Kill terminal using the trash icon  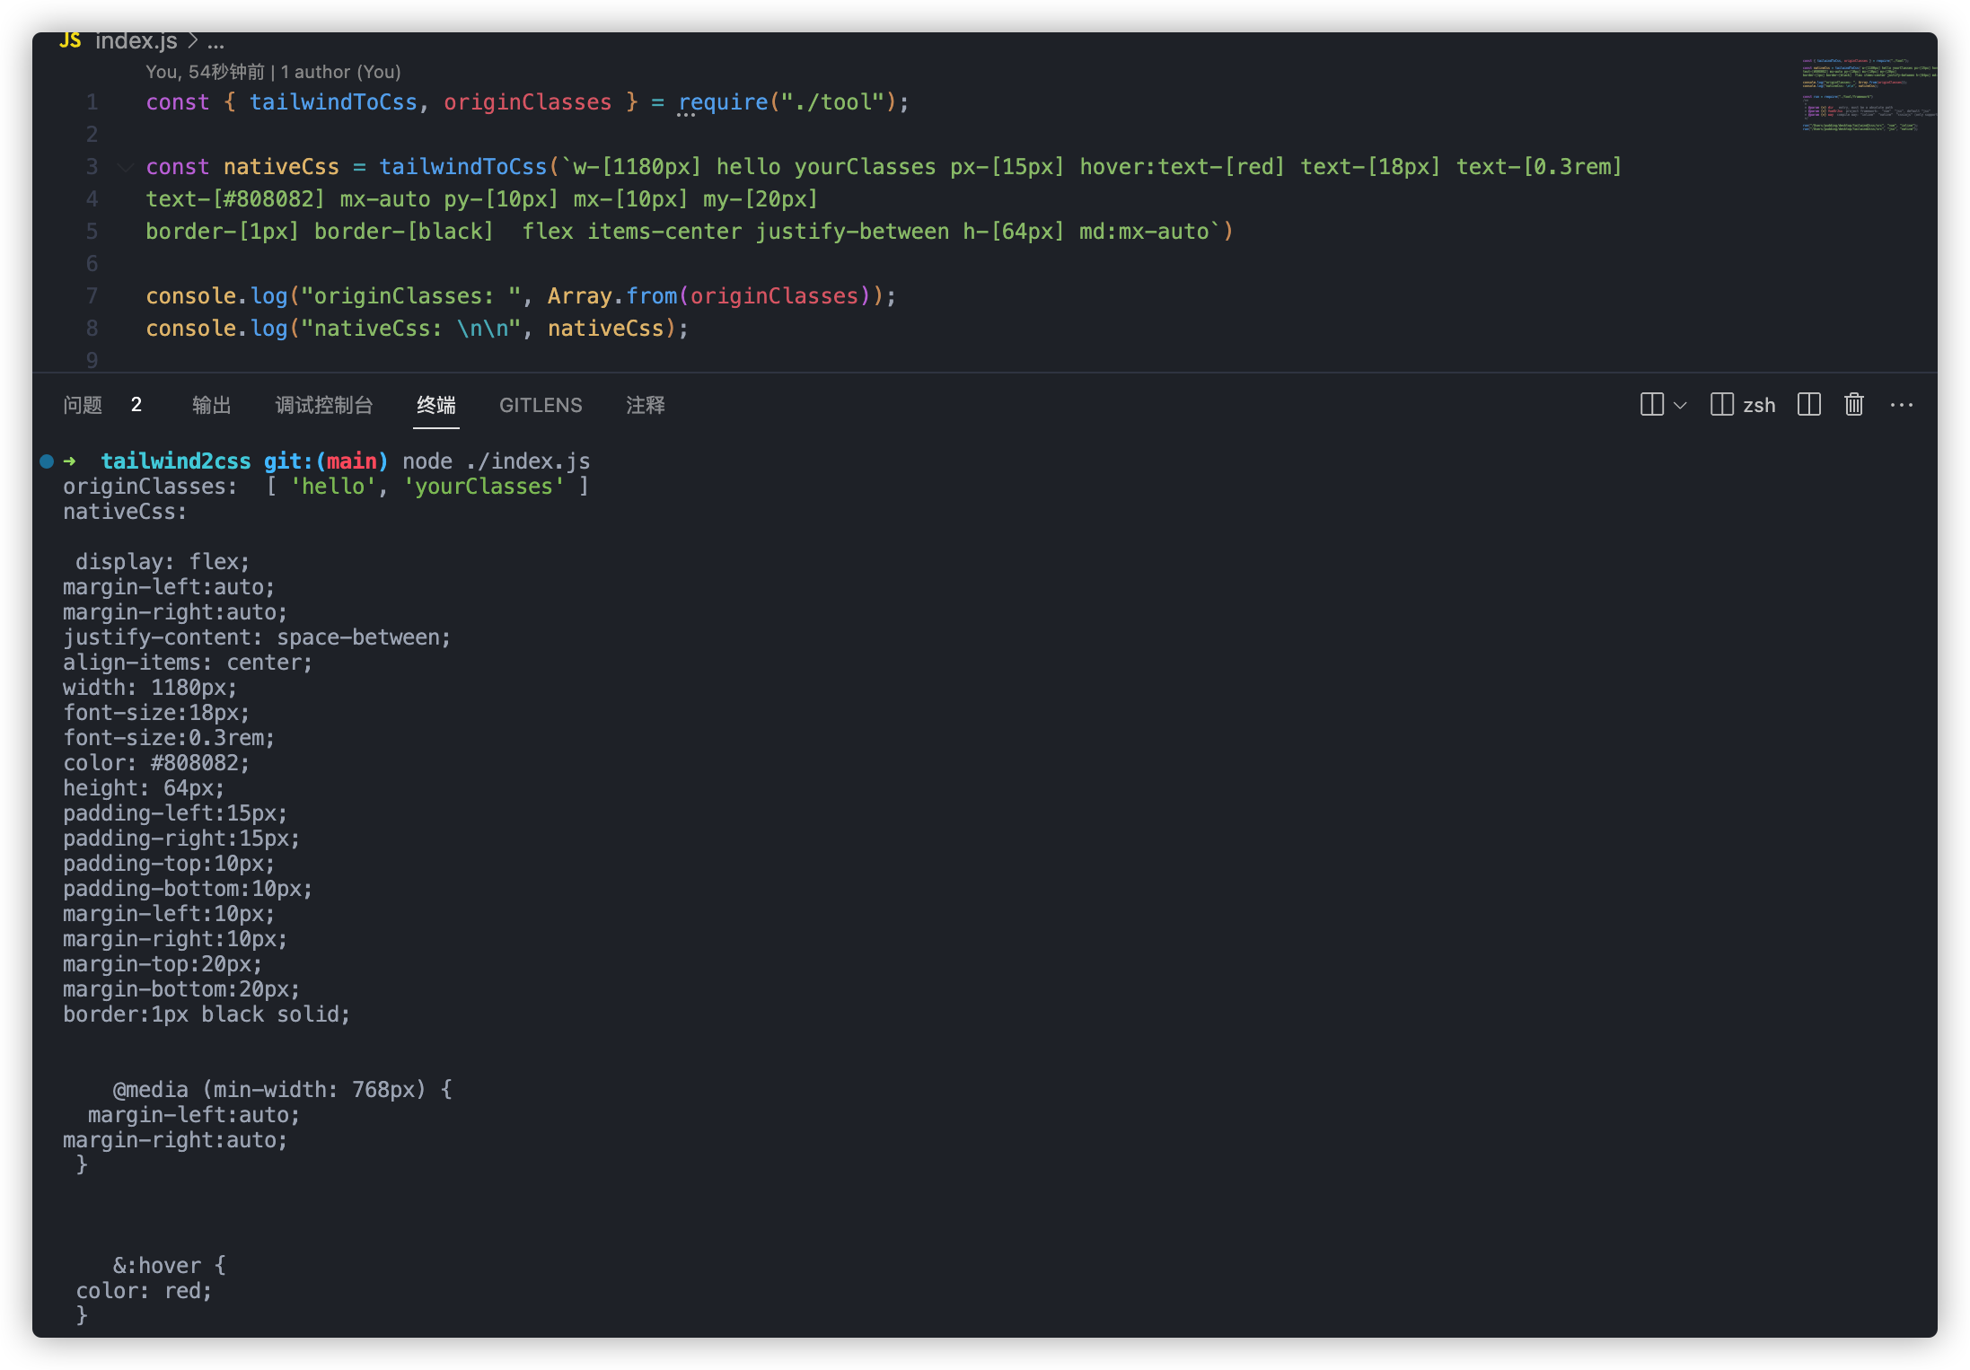tap(1853, 405)
